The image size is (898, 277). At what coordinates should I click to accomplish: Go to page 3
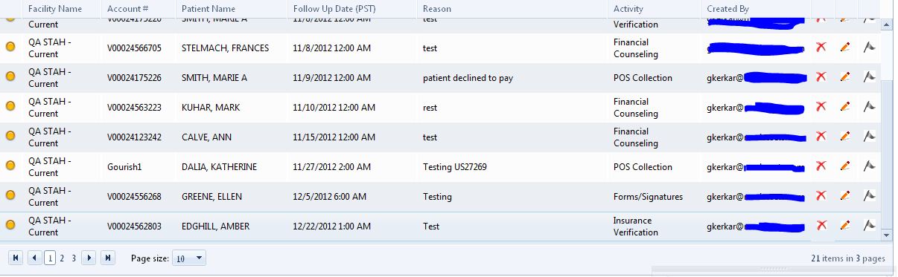click(74, 258)
